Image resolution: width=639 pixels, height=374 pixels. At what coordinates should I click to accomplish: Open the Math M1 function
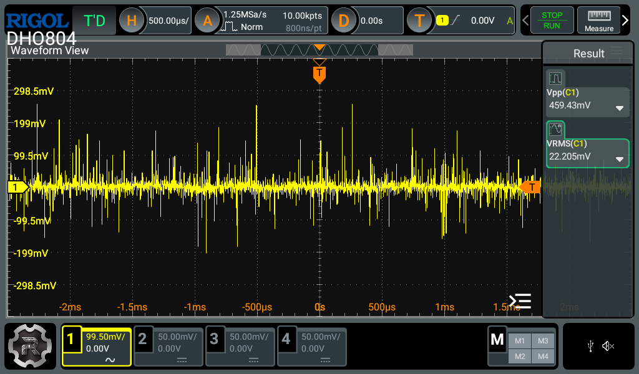520,340
